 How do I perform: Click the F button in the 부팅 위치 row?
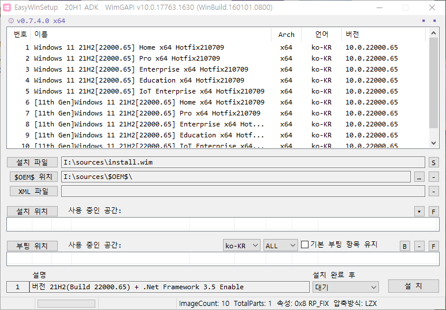(x=433, y=246)
